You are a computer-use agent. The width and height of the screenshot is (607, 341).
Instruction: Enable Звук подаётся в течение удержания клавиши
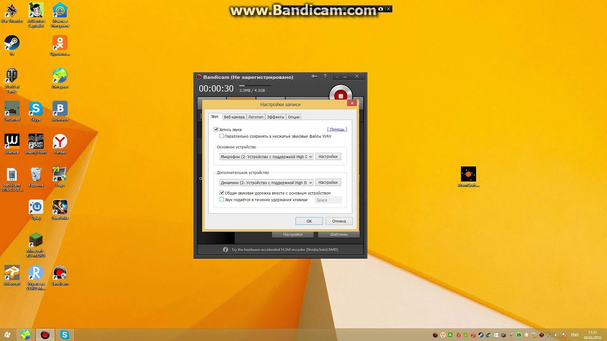(221, 200)
